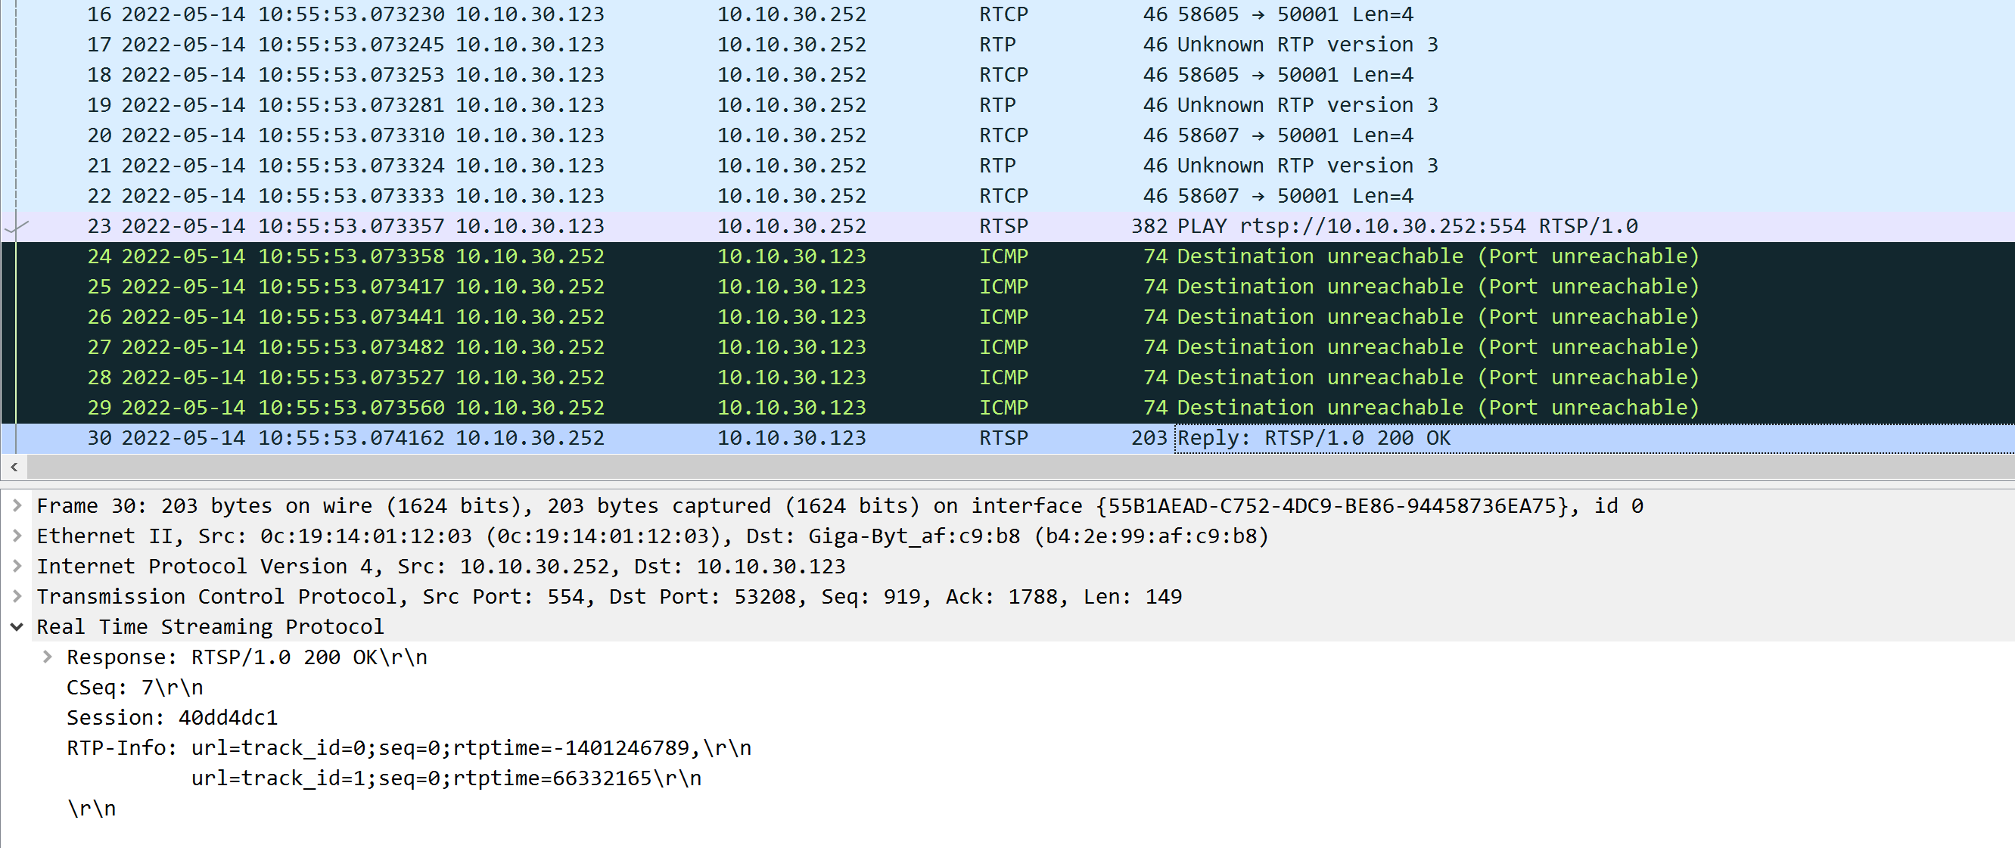Click packet 30 timestamp 10:55:53.074162
Image resolution: width=2015 pixels, height=848 pixels.
click(351, 438)
